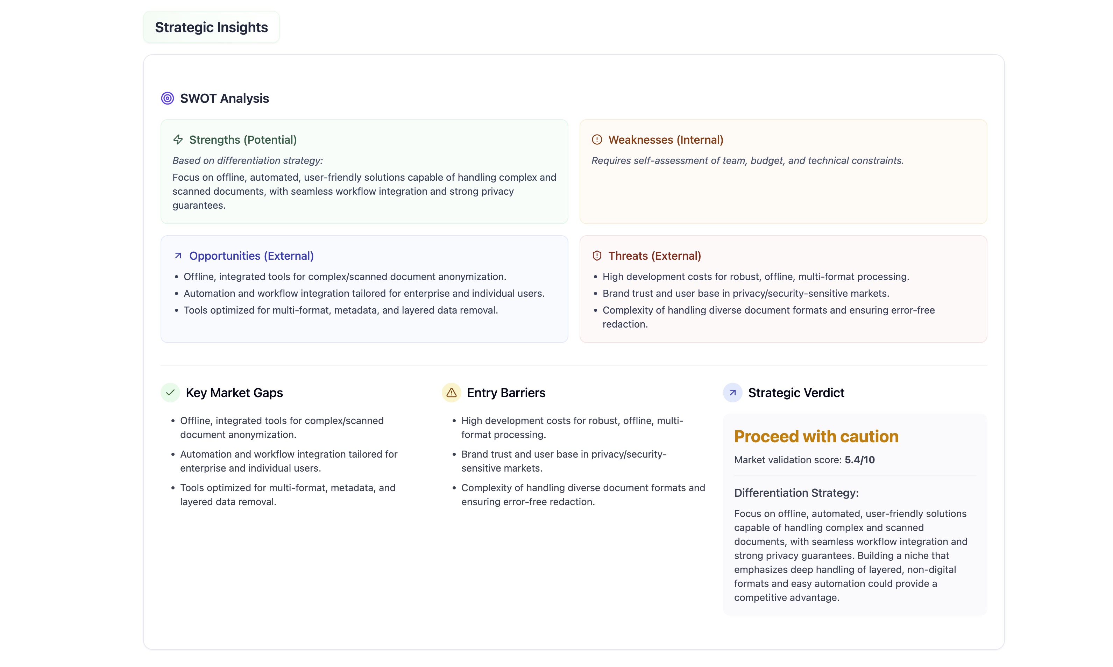
Task: Click the Proceed with caution verdict text
Action: tap(816, 436)
